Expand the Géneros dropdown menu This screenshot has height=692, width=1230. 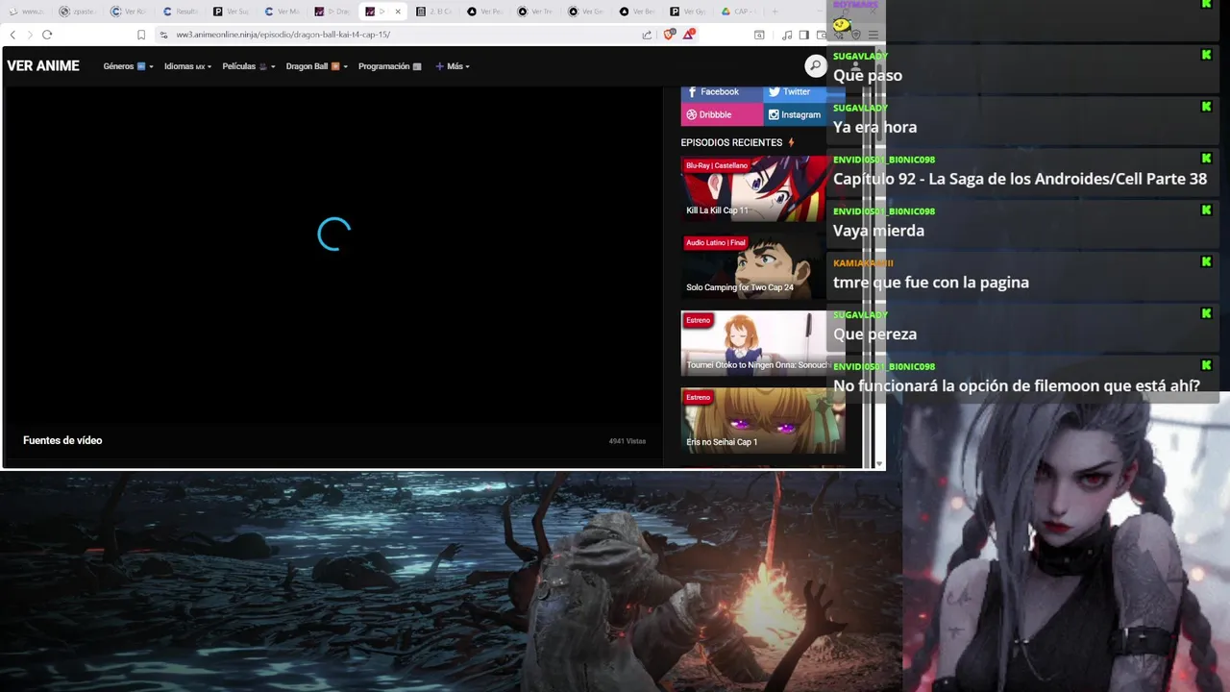coord(128,66)
